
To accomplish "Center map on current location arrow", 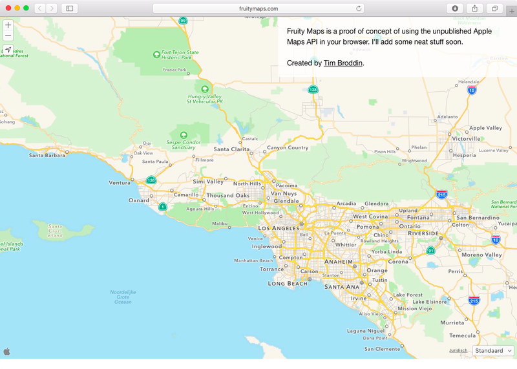I will pyautogui.click(x=8, y=50).
